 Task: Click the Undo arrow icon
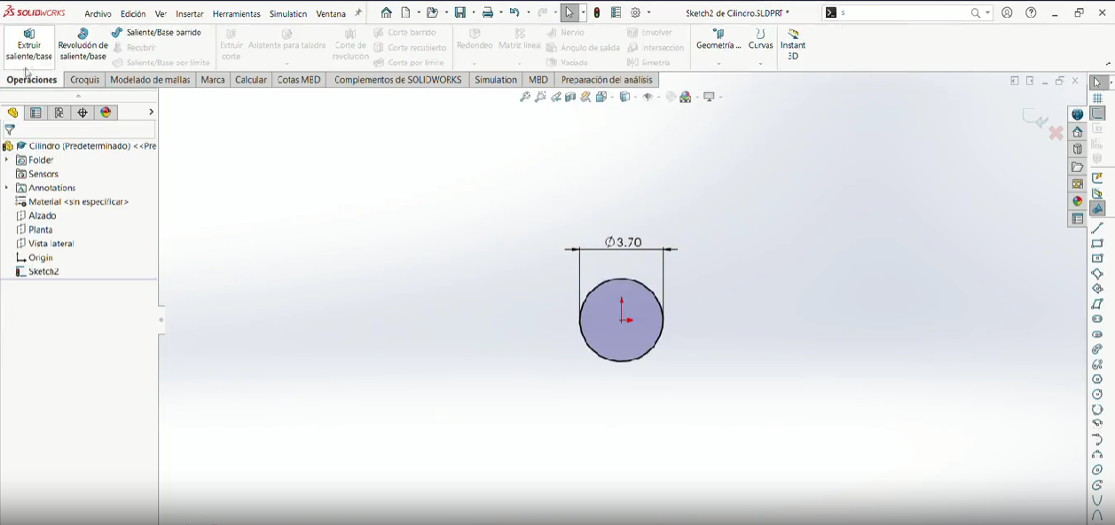[514, 13]
